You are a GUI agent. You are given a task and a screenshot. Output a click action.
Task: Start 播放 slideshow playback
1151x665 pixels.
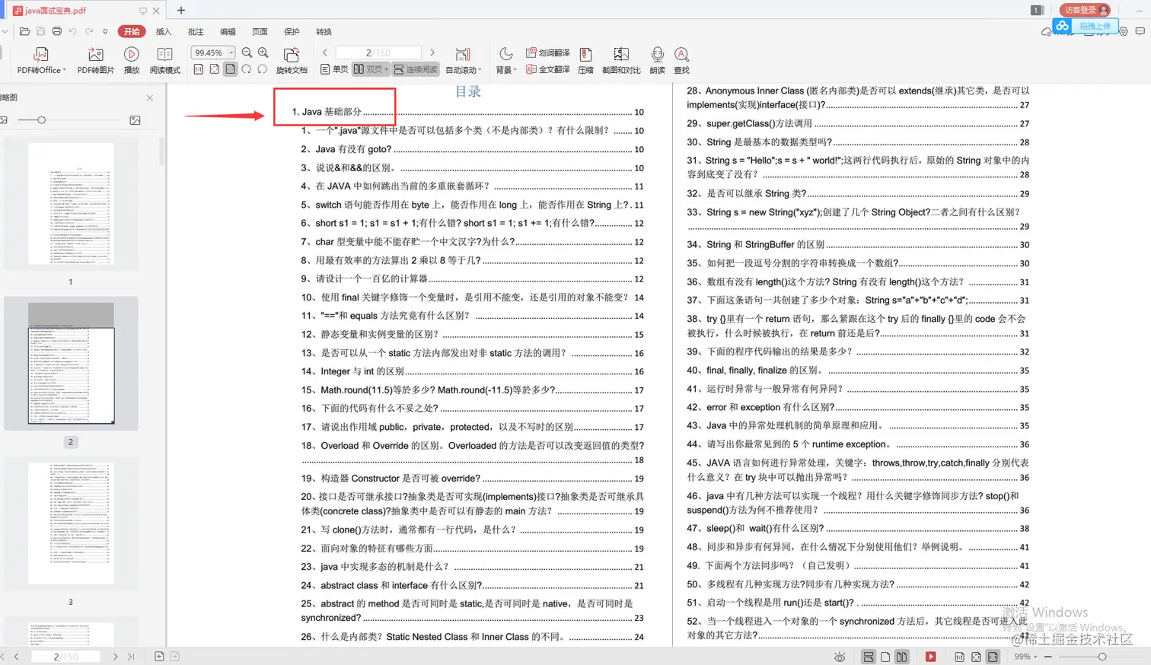click(130, 61)
